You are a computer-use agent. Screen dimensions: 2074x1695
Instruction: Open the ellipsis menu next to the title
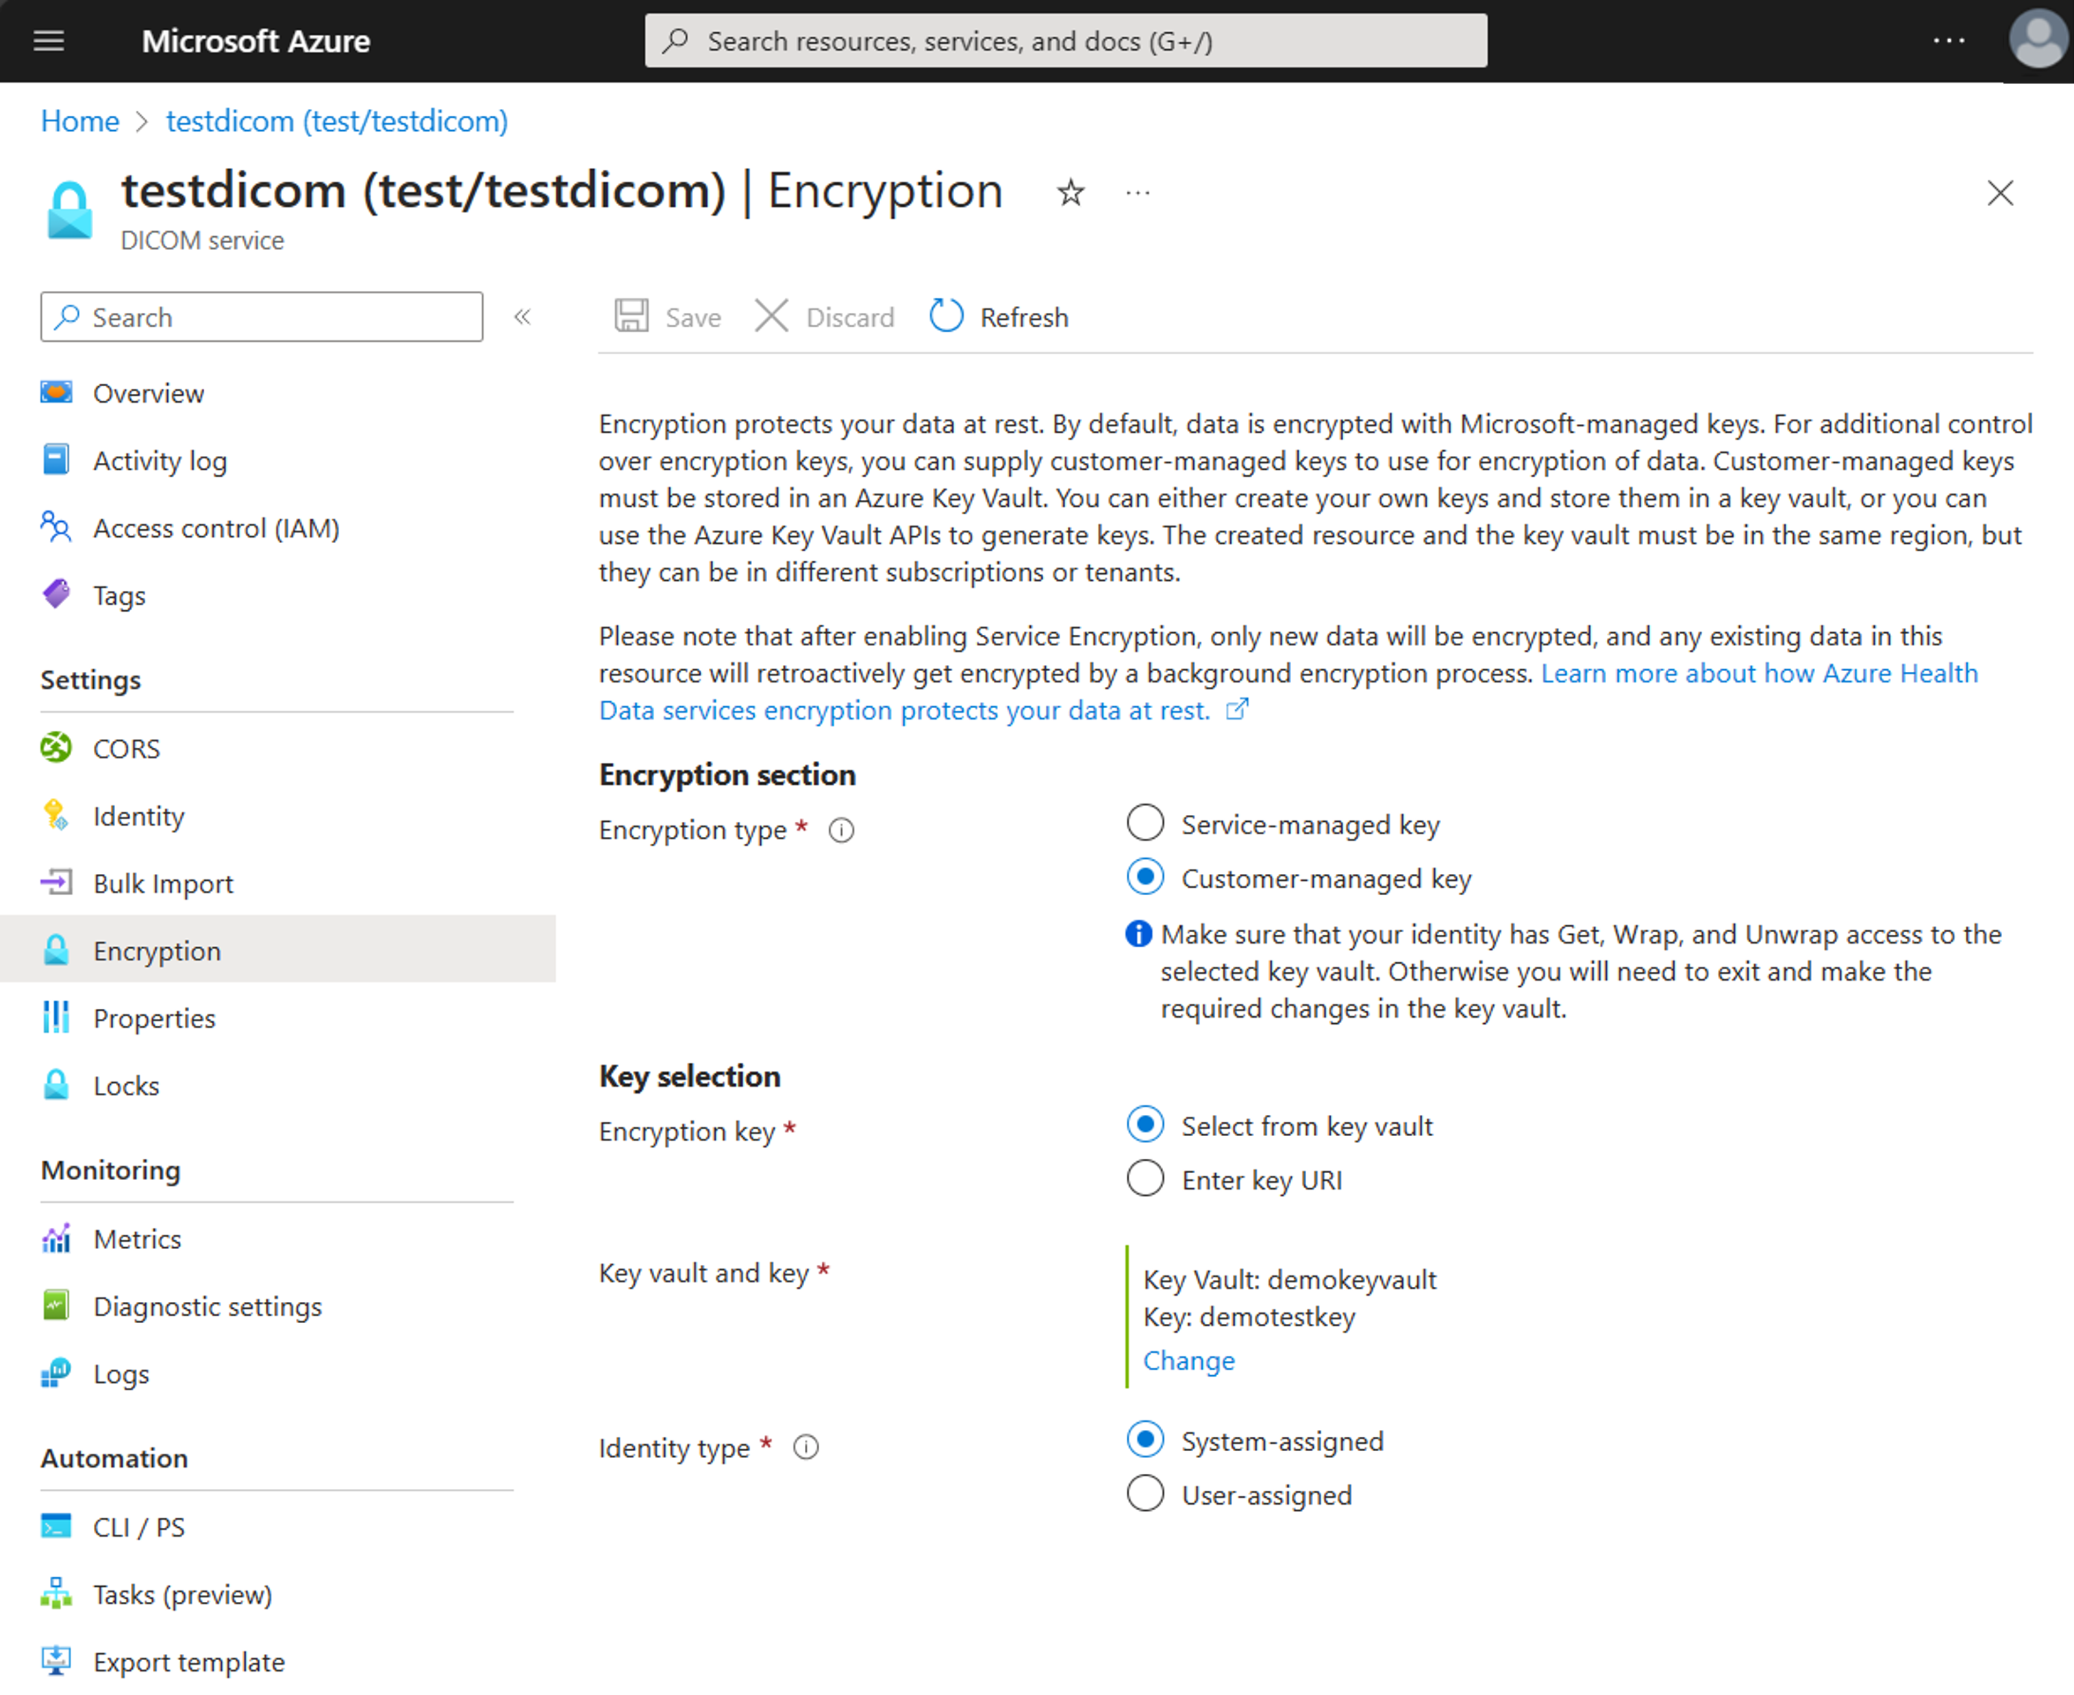point(1138,192)
